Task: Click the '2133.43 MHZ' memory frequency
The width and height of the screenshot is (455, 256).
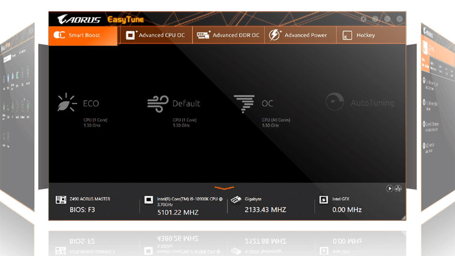Action: pyautogui.click(x=265, y=209)
